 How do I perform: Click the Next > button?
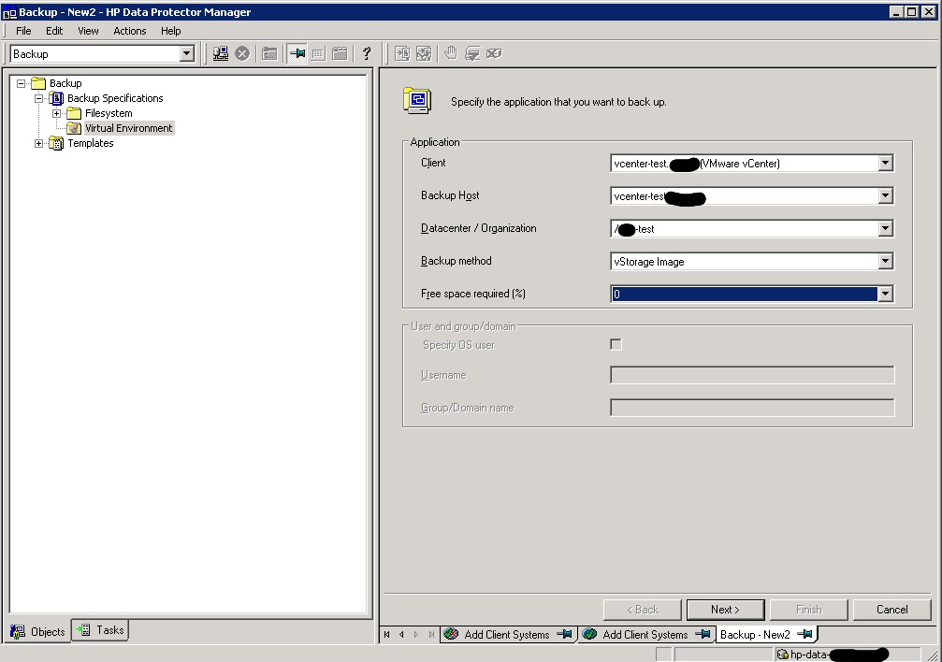725,610
